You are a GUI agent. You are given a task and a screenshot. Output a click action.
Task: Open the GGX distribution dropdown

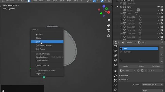coord(153,90)
